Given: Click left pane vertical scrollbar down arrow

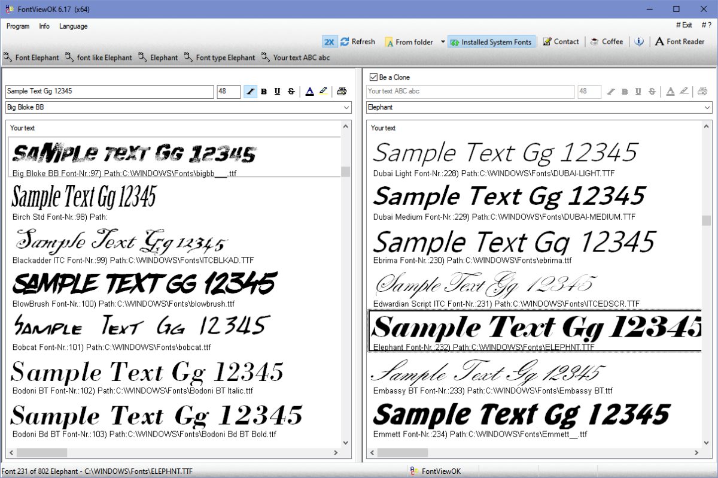Looking at the screenshot, I should click(x=346, y=443).
